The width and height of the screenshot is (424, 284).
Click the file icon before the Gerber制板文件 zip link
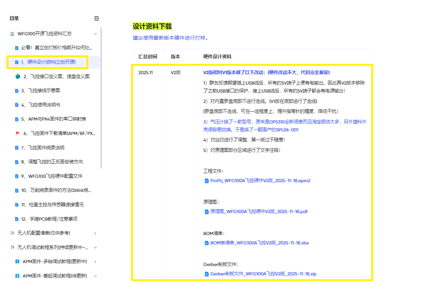click(x=207, y=274)
